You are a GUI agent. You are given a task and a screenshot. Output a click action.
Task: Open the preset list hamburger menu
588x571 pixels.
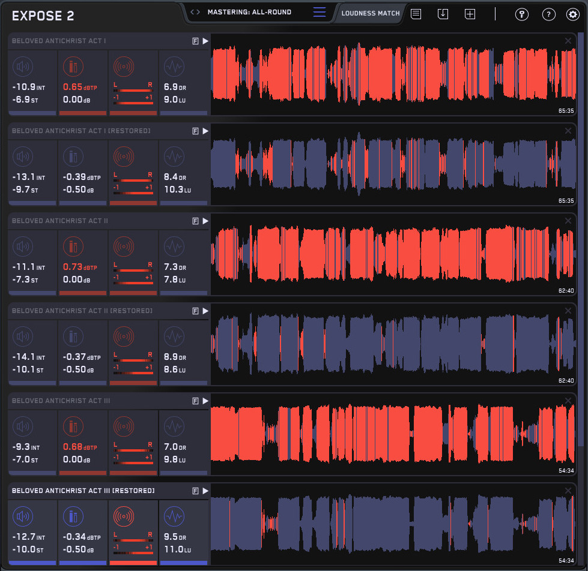coord(320,12)
